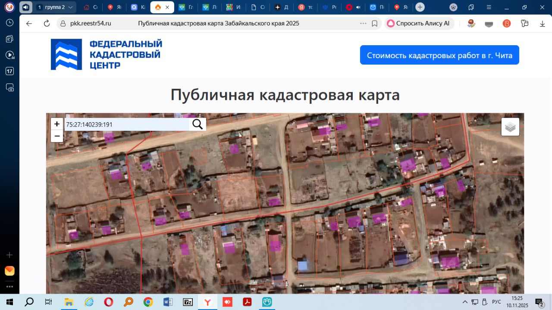Screen dimensions: 552x310
Task: Expand the 'группа 2' tab group dropdown
Action: [71, 7]
